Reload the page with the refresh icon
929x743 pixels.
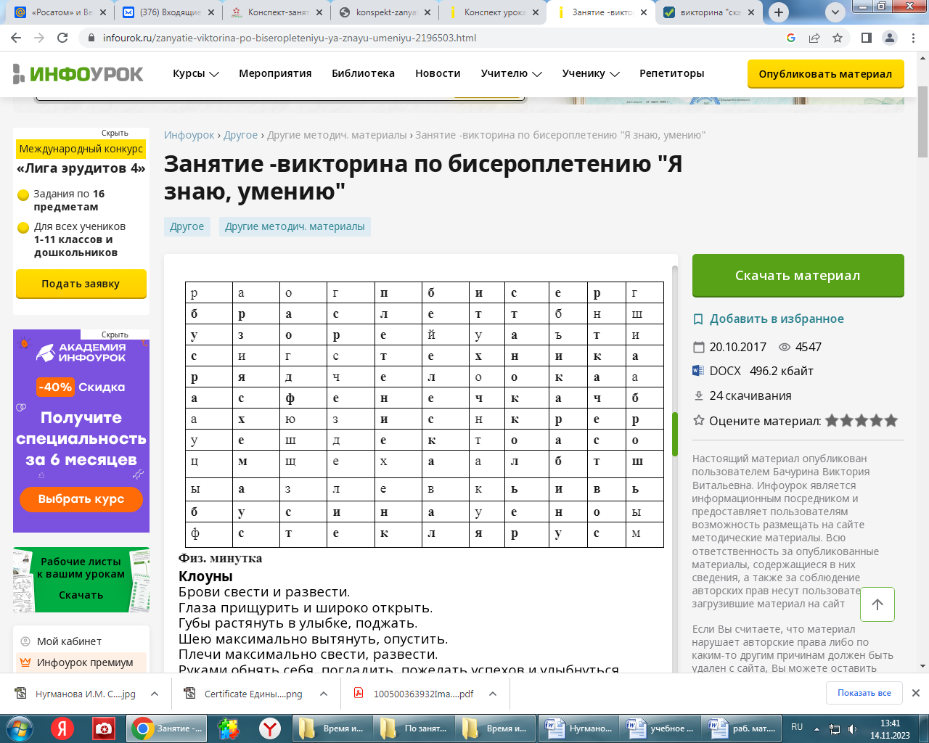click(x=62, y=38)
